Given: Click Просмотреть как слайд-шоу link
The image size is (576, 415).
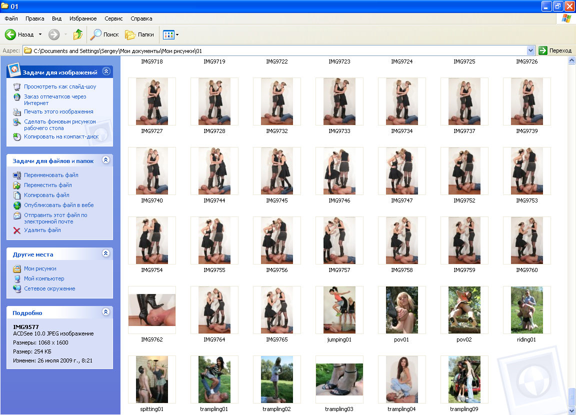Looking at the screenshot, I should click(60, 86).
